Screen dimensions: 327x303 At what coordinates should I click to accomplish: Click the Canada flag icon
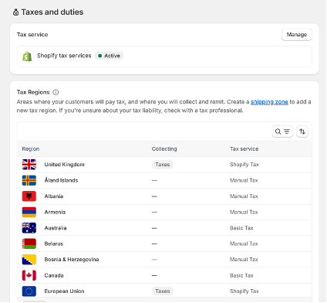pyautogui.click(x=29, y=275)
